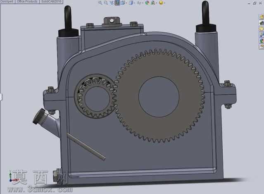Open the DimXpert tab
The width and height of the screenshot is (264, 194).
[x=7, y=2]
